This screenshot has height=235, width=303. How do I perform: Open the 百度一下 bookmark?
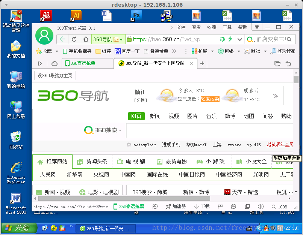(127, 51)
